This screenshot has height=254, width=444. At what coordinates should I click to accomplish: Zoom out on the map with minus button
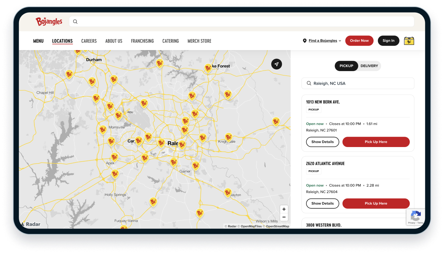284,217
